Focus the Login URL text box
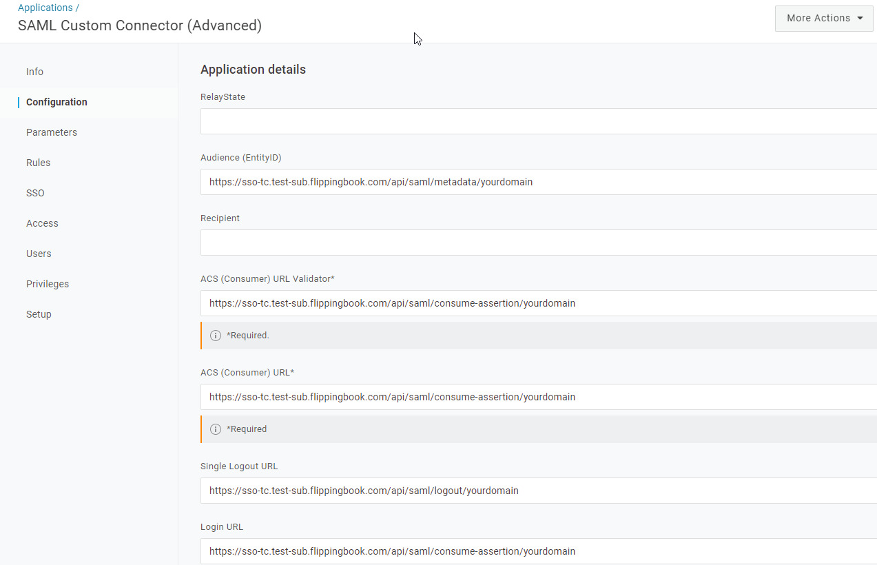Image resolution: width=877 pixels, height=565 pixels. [537, 551]
